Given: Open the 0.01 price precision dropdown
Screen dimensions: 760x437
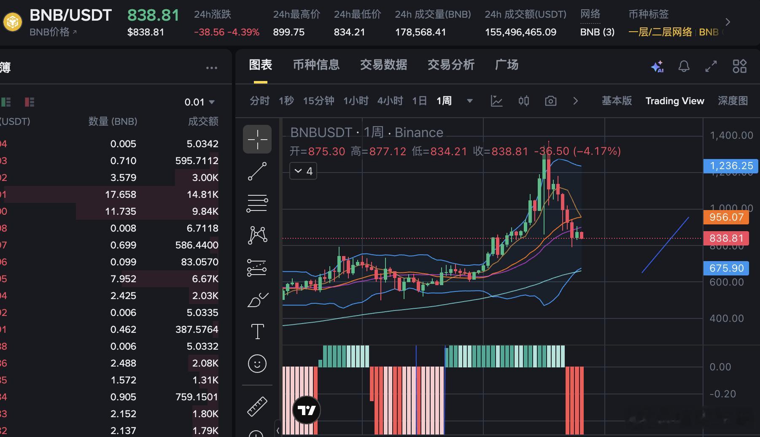Looking at the screenshot, I should (x=199, y=102).
